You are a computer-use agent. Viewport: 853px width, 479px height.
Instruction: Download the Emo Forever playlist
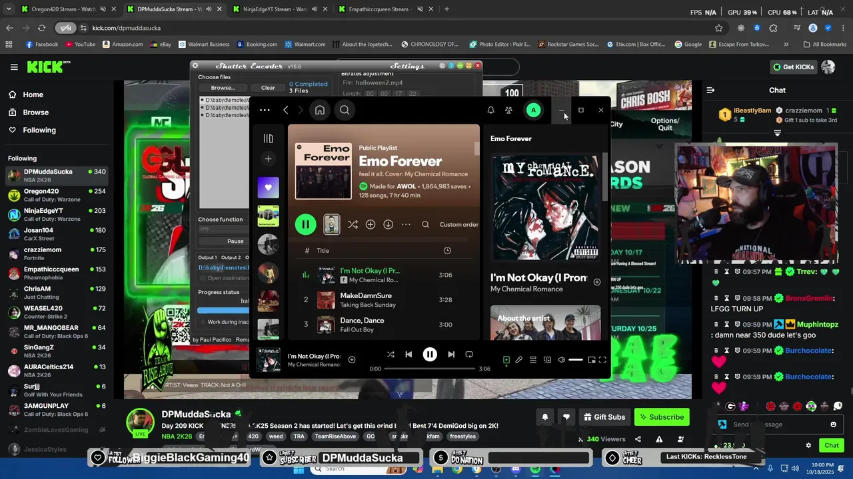click(388, 224)
